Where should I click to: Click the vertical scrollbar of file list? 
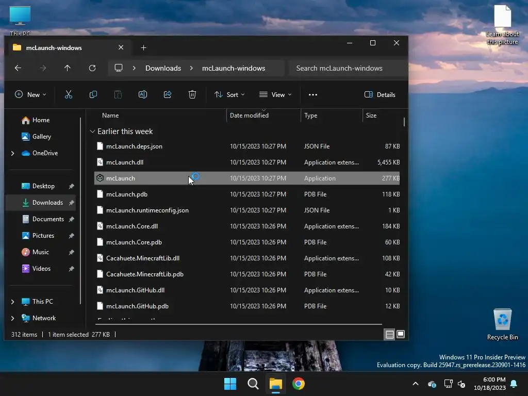coord(404,122)
